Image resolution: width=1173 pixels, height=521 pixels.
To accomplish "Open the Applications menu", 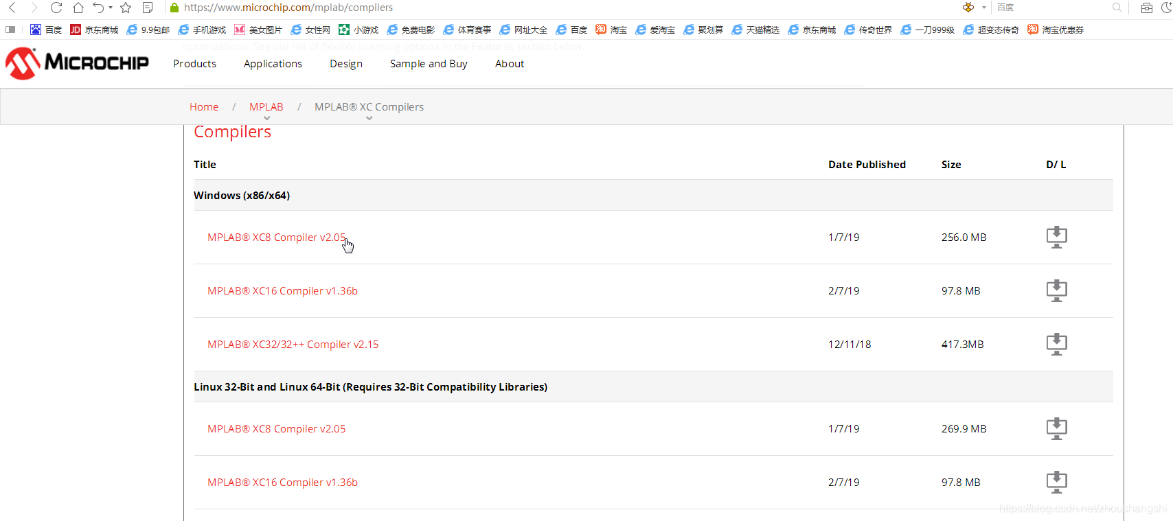I will point(273,63).
